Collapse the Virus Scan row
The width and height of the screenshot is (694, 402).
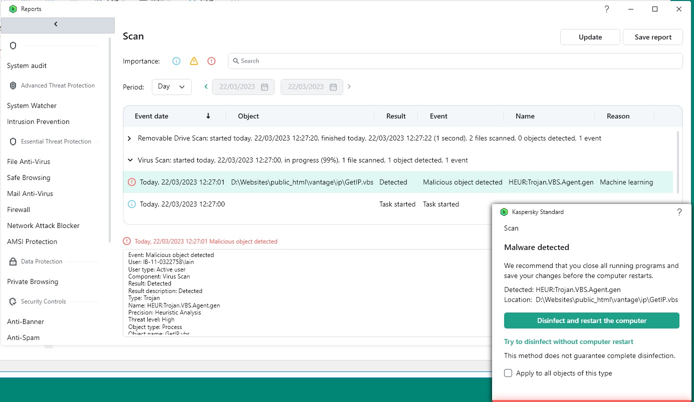pos(129,160)
